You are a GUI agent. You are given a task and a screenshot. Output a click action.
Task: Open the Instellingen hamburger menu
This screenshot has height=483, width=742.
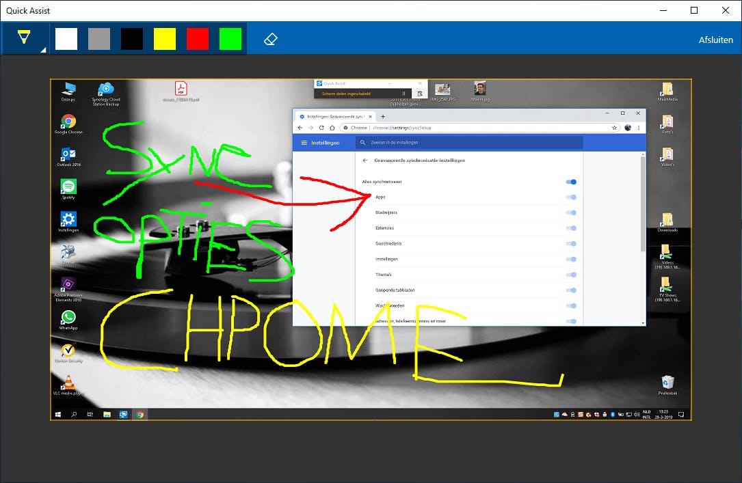tap(304, 143)
